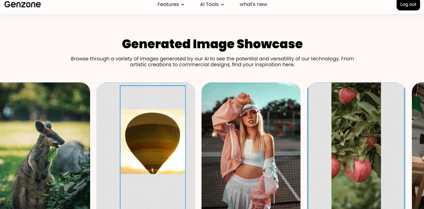Open the Features menu
424x209 pixels.
click(x=171, y=4)
